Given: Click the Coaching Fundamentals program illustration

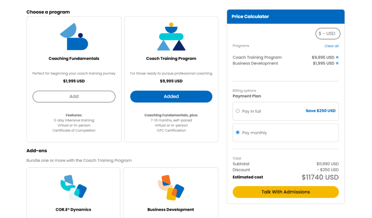Looking at the screenshot, I should point(74,37).
